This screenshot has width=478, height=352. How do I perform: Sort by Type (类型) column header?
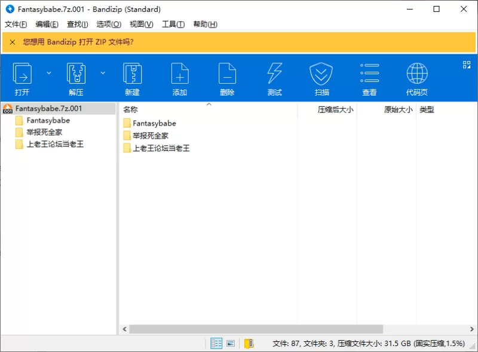coord(427,109)
